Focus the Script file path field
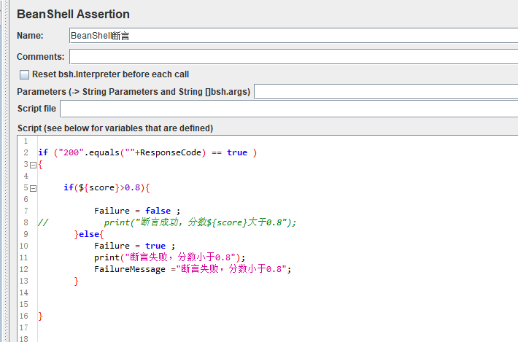This screenshot has width=518, height=342. 288,109
